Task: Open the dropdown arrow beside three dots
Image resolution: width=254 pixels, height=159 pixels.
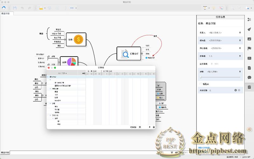Action: 76,8
